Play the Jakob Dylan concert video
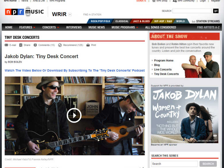224x168 pixels. coord(74,115)
